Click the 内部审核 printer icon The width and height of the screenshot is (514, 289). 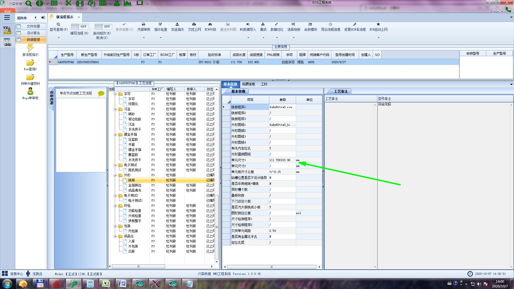(x=143, y=24)
